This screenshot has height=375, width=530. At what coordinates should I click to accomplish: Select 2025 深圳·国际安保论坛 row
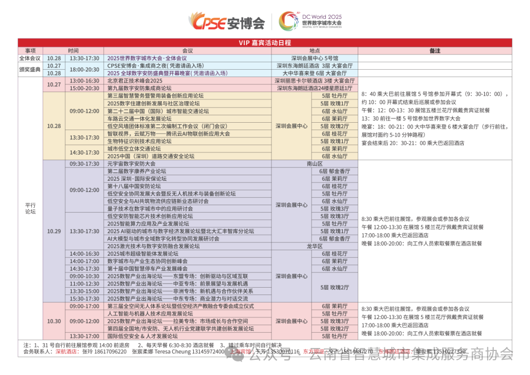coord(187,179)
